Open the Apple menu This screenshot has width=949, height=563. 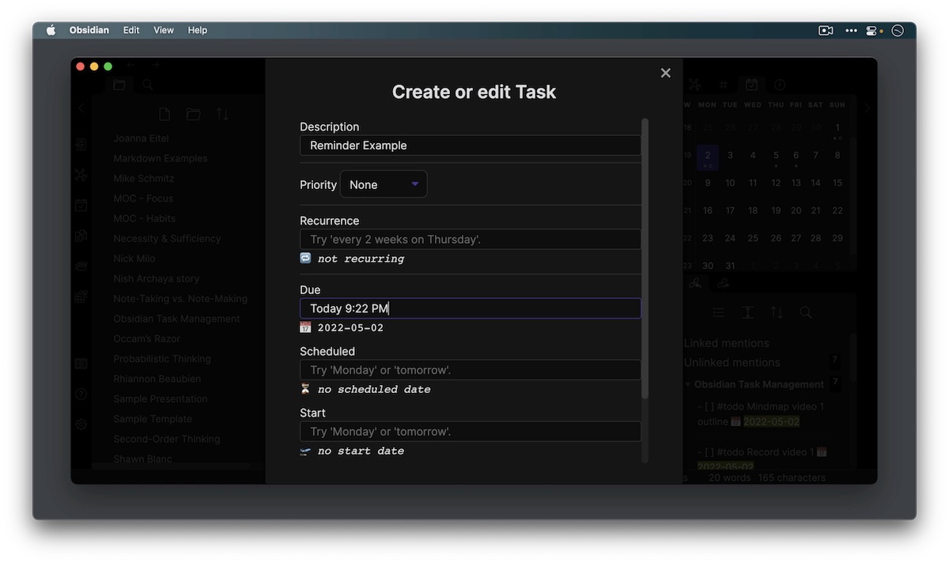point(51,30)
